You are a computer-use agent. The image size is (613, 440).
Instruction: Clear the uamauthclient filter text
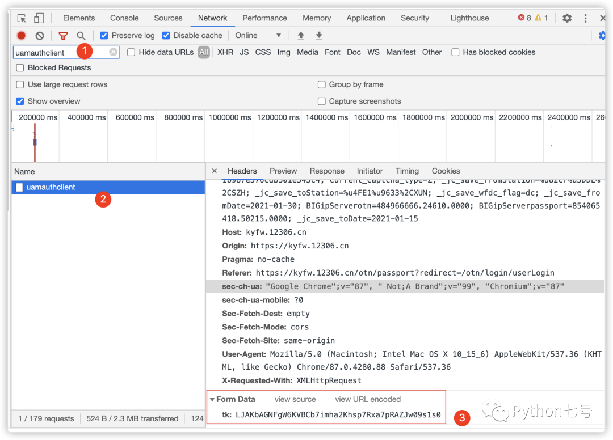[114, 52]
